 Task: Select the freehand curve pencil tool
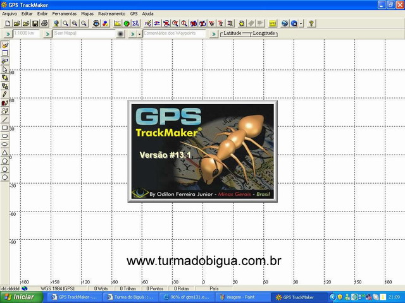[x=4, y=111]
